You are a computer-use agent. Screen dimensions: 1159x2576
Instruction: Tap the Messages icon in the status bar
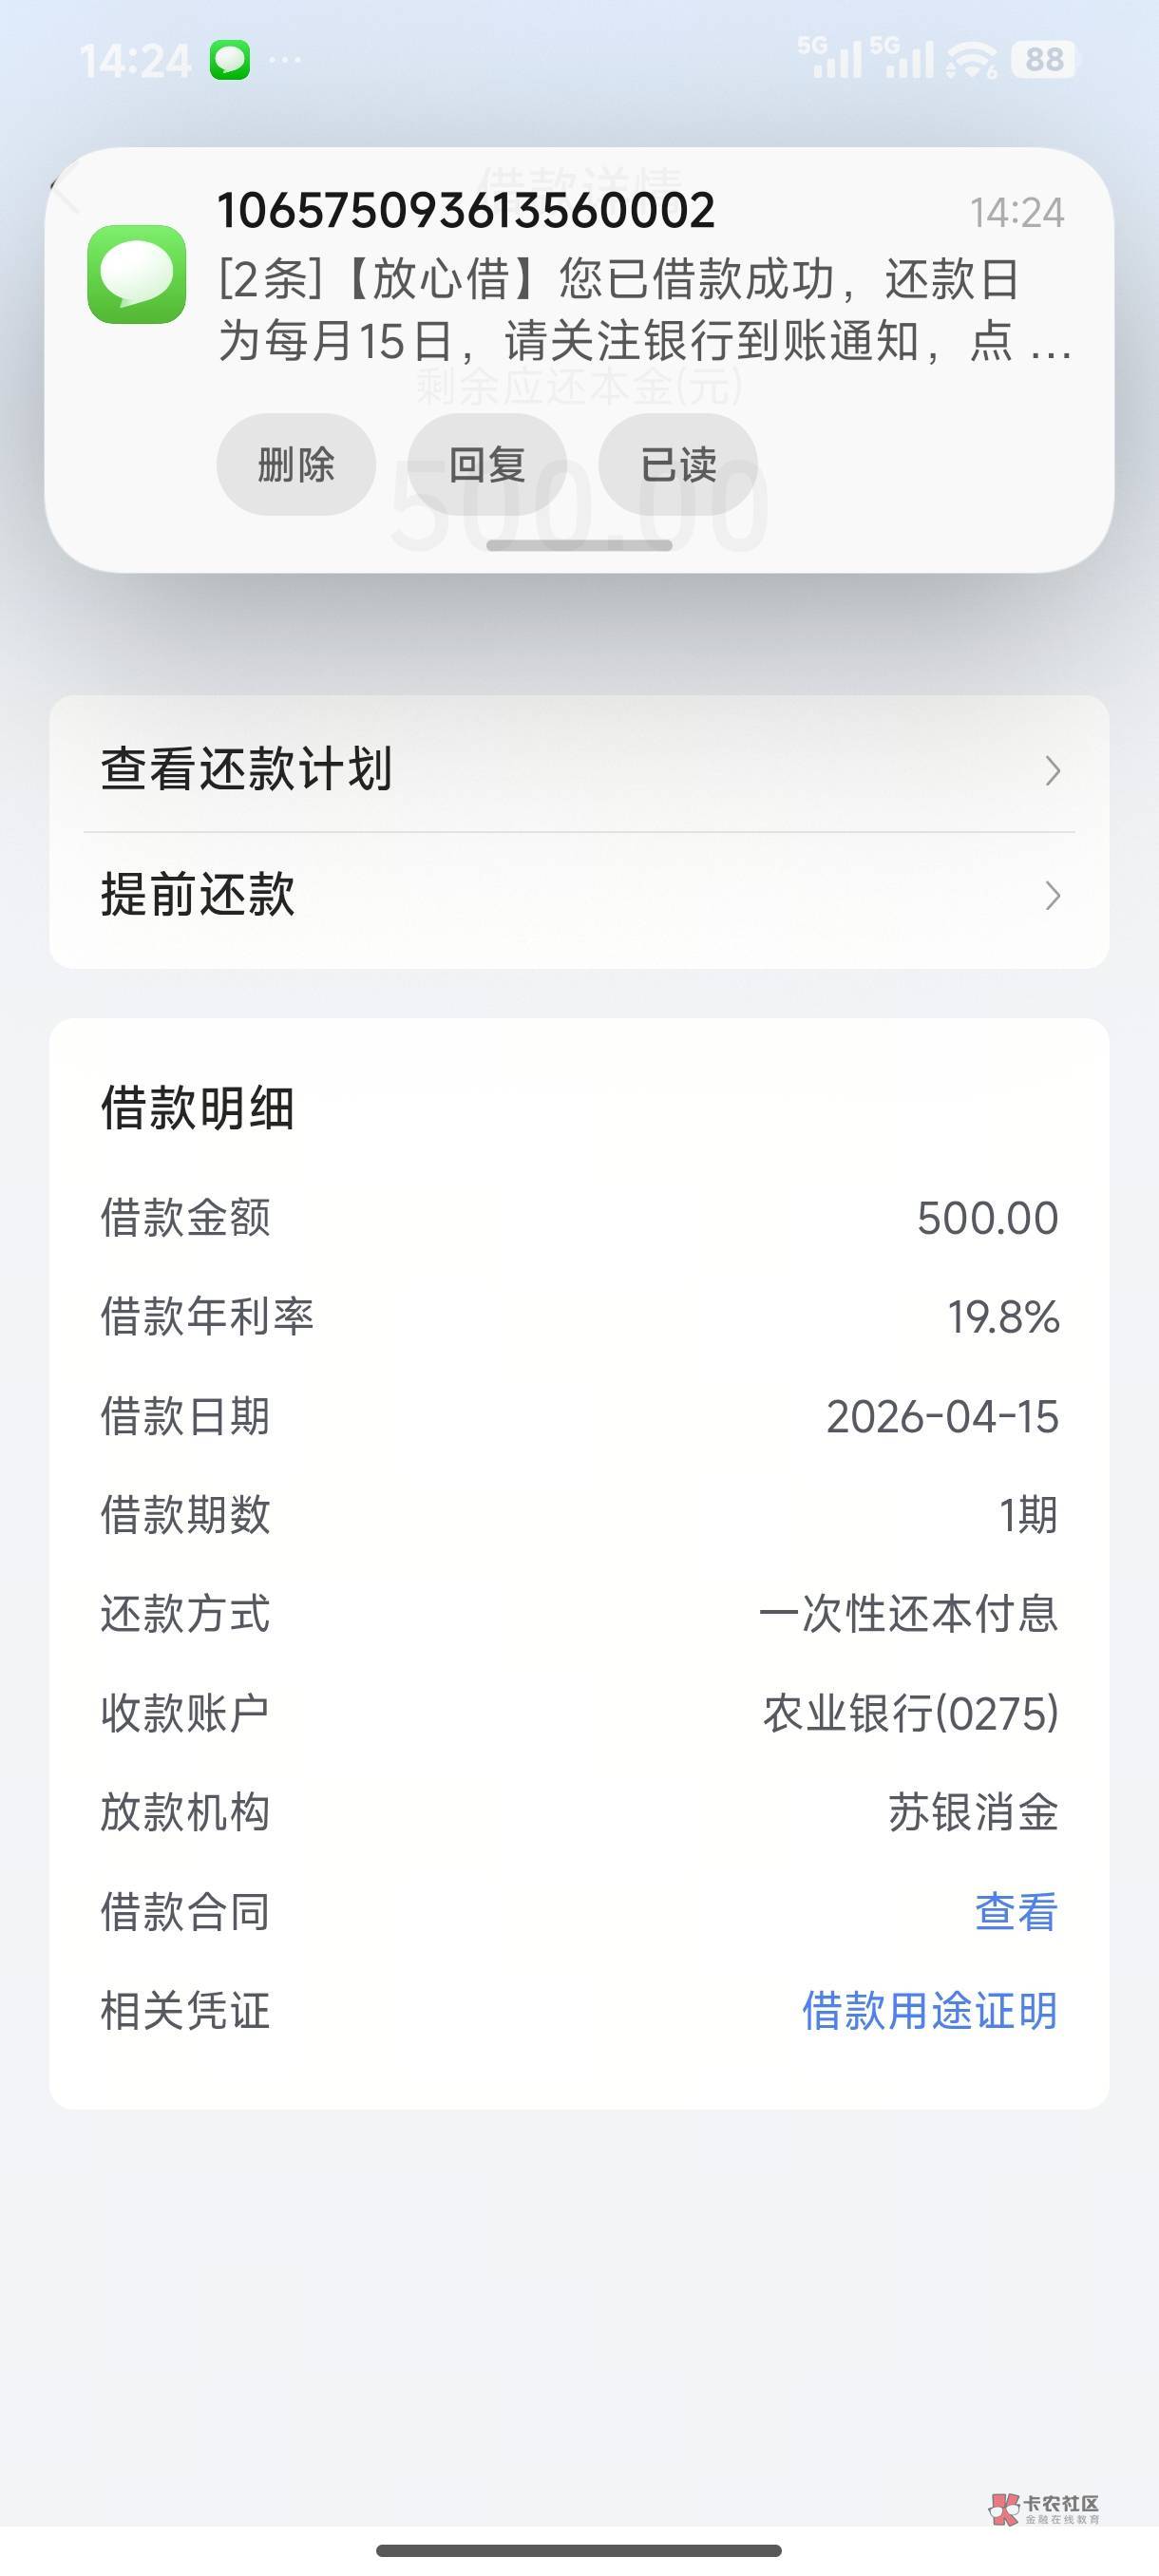point(229,61)
